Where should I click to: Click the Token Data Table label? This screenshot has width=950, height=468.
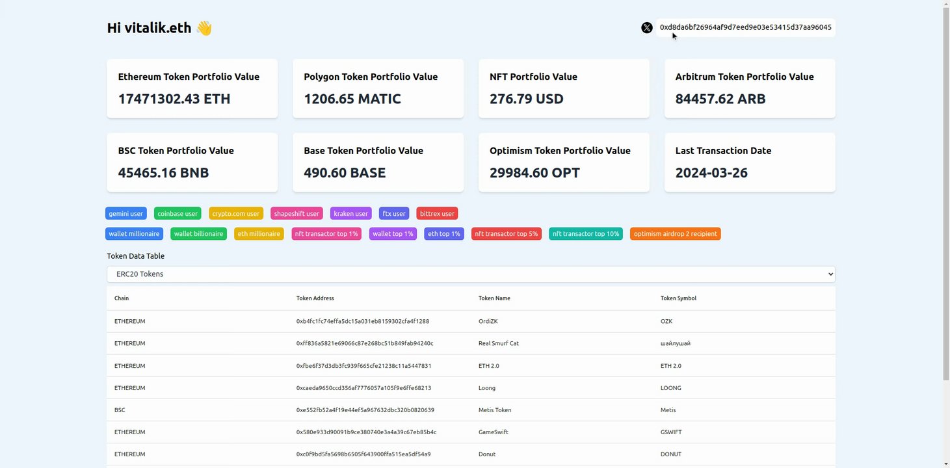pos(136,256)
